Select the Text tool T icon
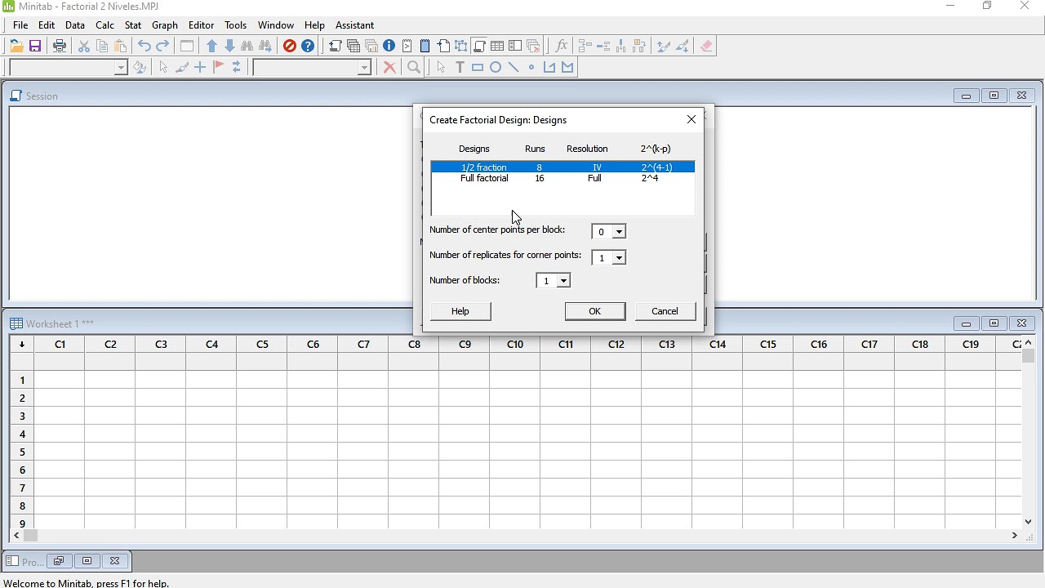The height and width of the screenshot is (588, 1045). 460,68
